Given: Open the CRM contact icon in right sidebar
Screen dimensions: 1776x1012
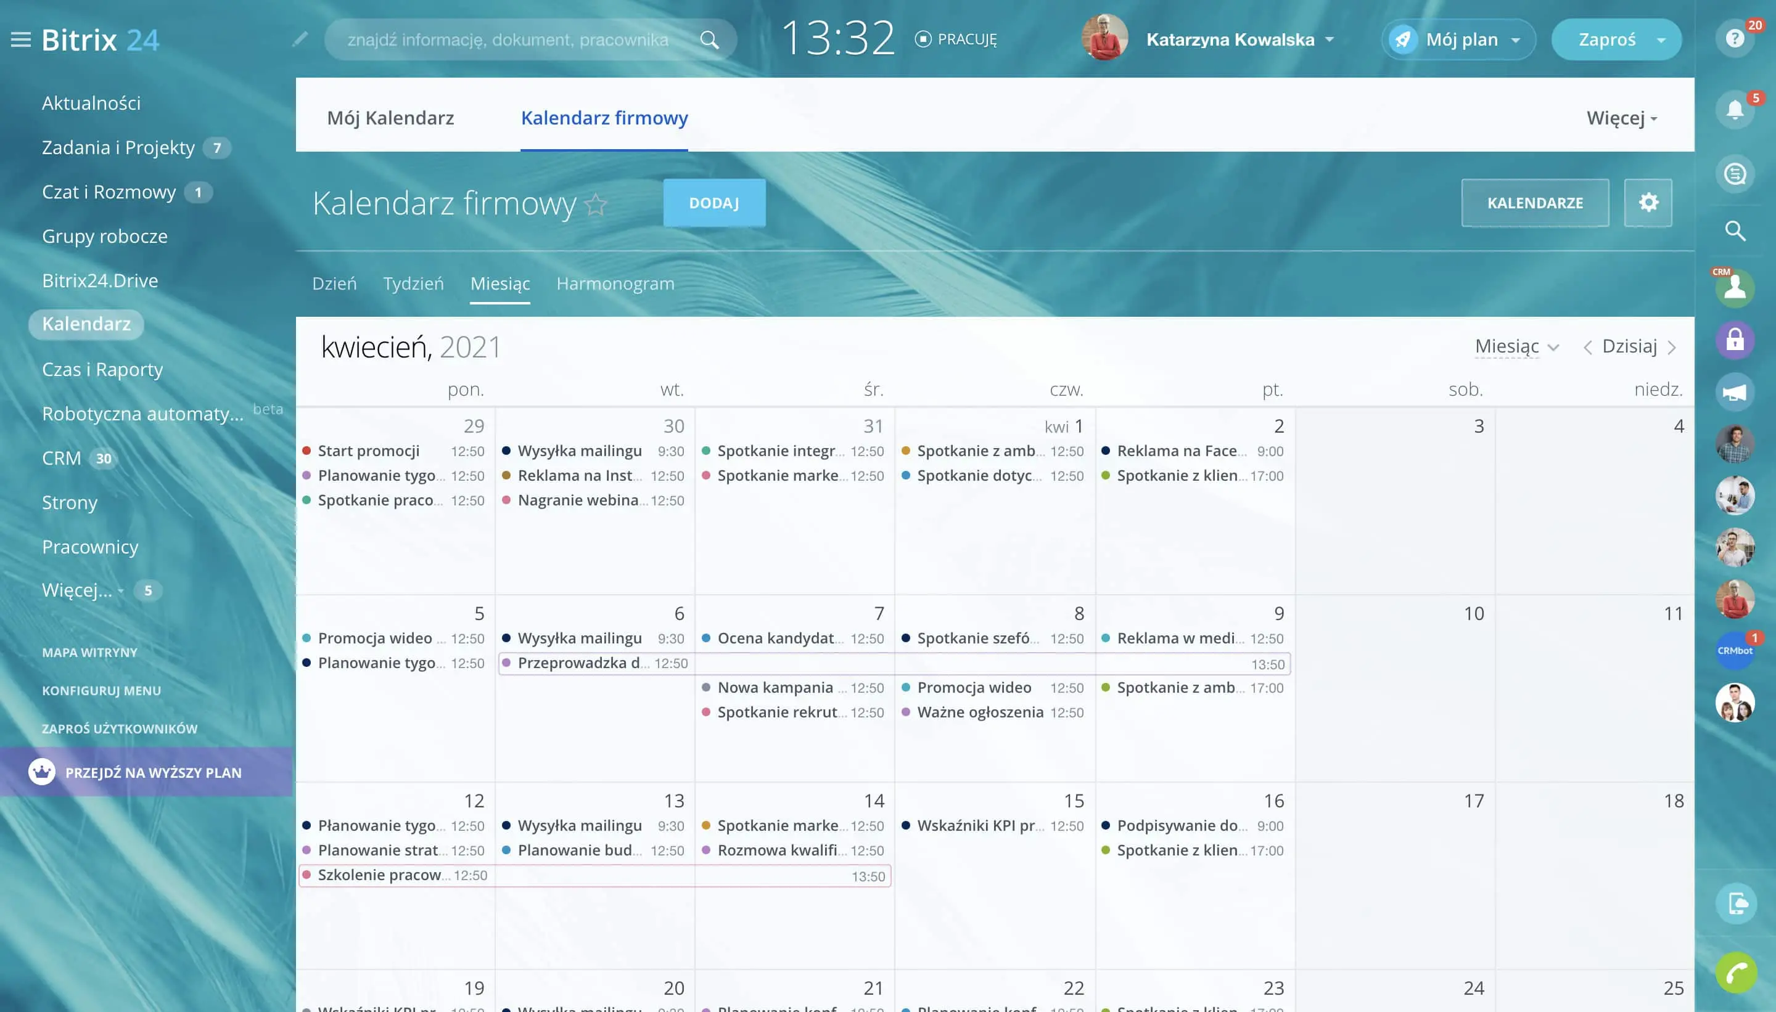Looking at the screenshot, I should (x=1734, y=287).
